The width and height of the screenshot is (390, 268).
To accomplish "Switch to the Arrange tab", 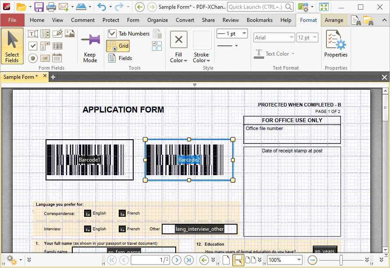I will [334, 20].
